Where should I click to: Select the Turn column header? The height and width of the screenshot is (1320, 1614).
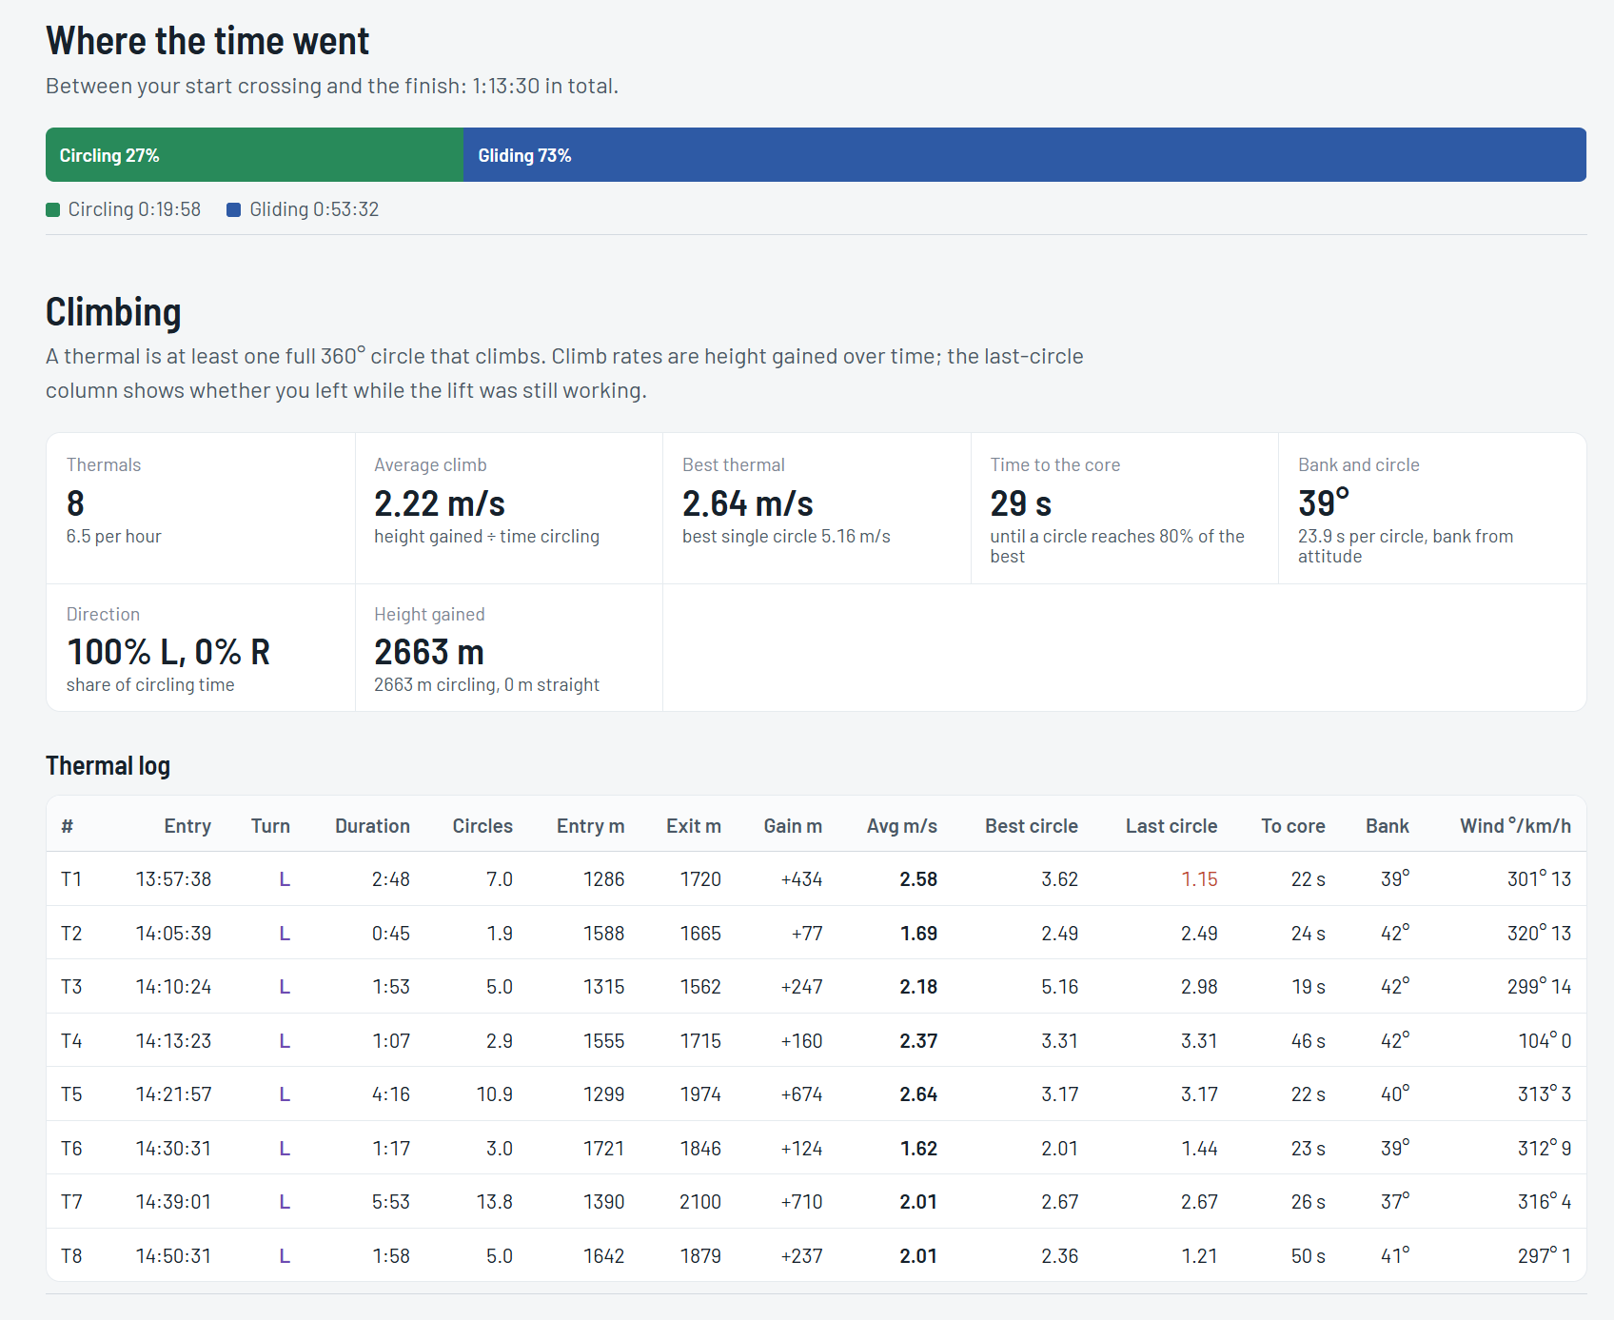[x=270, y=826]
